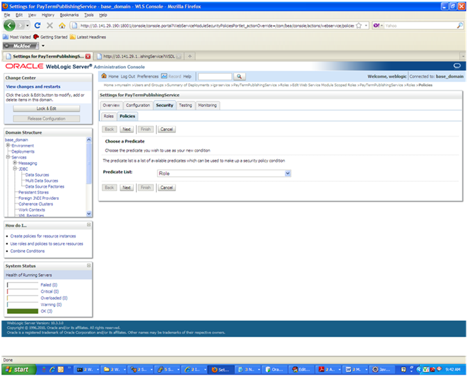Click the bookmark star in address bar
The image size is (467, 376).
point(359,26)
